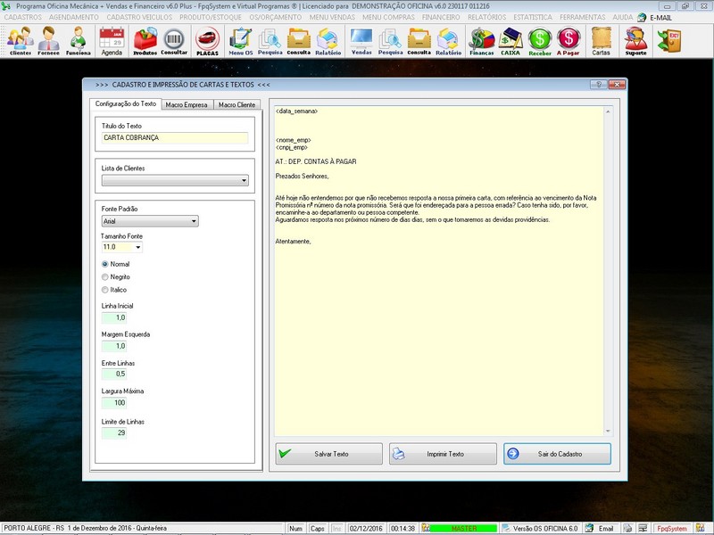Select the Normal font style radio
714x535 pixels.
[104, 264]
